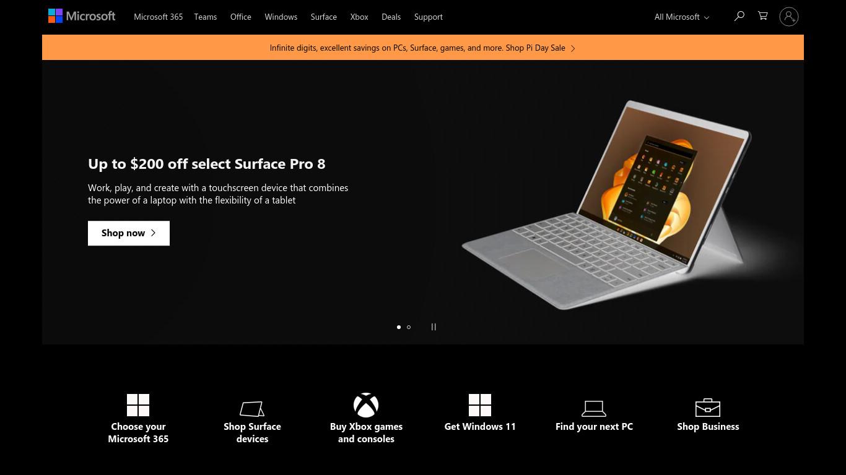
Task: Click the Shop Business briefcase icon
Action: click(x=708, y=408)
